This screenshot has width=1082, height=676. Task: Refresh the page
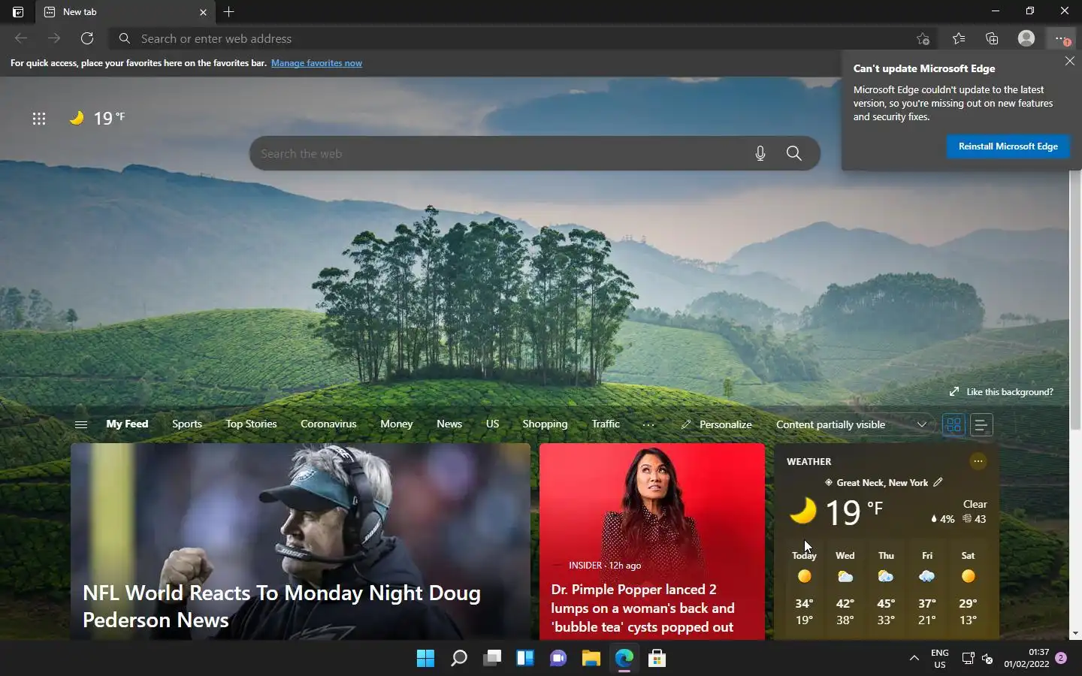(87, 38)
